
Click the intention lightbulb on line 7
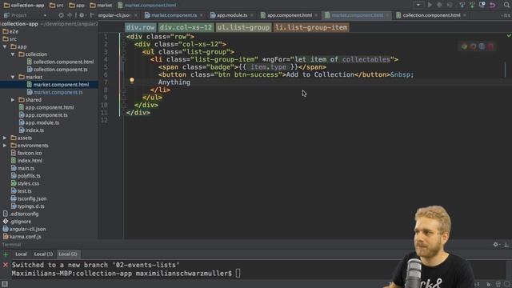point(131,80)
